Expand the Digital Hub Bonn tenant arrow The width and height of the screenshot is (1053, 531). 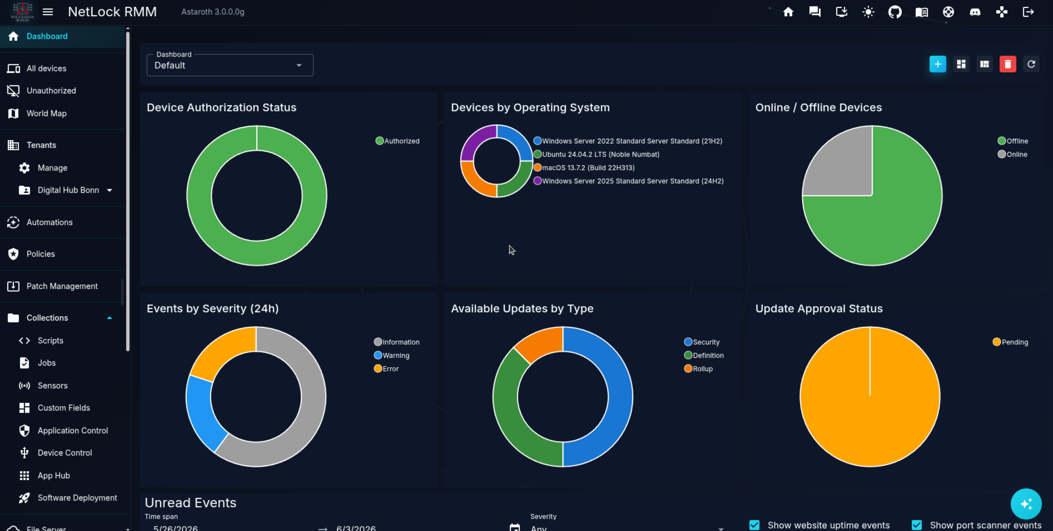[110, 190]
